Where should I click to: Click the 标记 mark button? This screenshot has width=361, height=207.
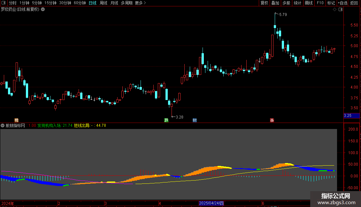(x=331, y=3)
